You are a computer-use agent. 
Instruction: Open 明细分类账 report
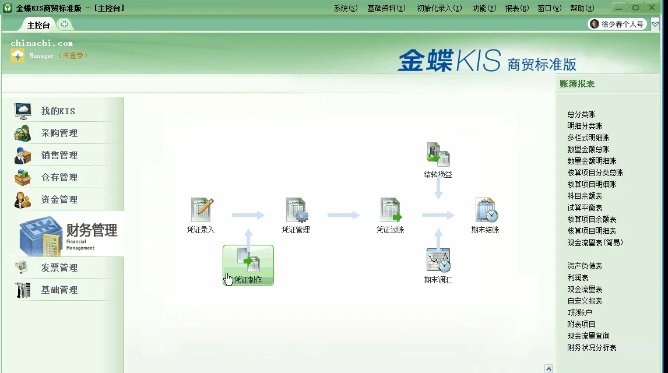pyautogui.click(x=585, y=126)
